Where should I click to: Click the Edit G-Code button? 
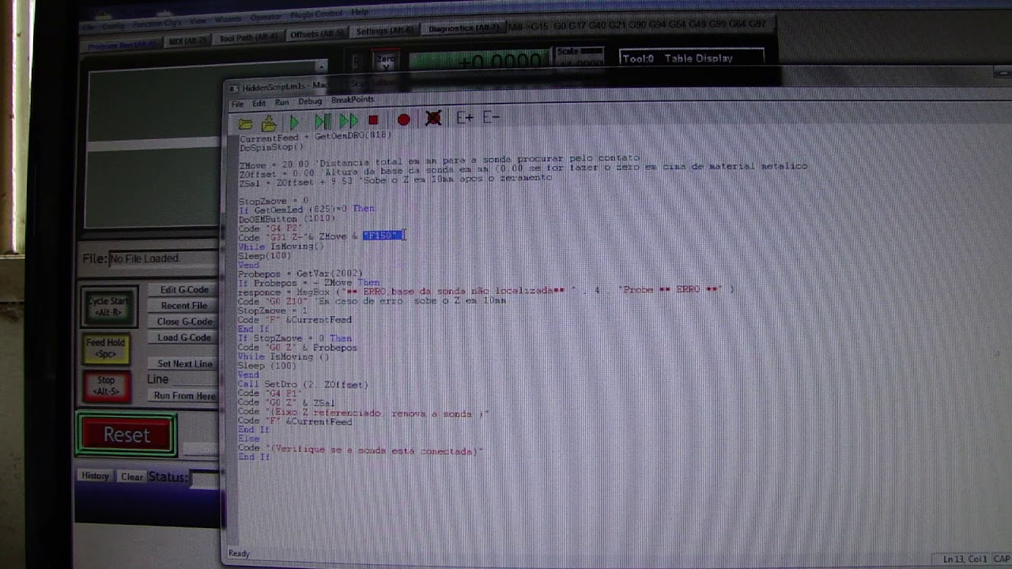click(184, 290)
